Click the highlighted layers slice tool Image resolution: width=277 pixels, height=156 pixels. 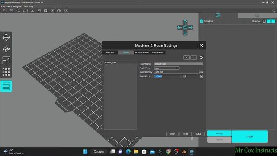click(x=6, y=86)
